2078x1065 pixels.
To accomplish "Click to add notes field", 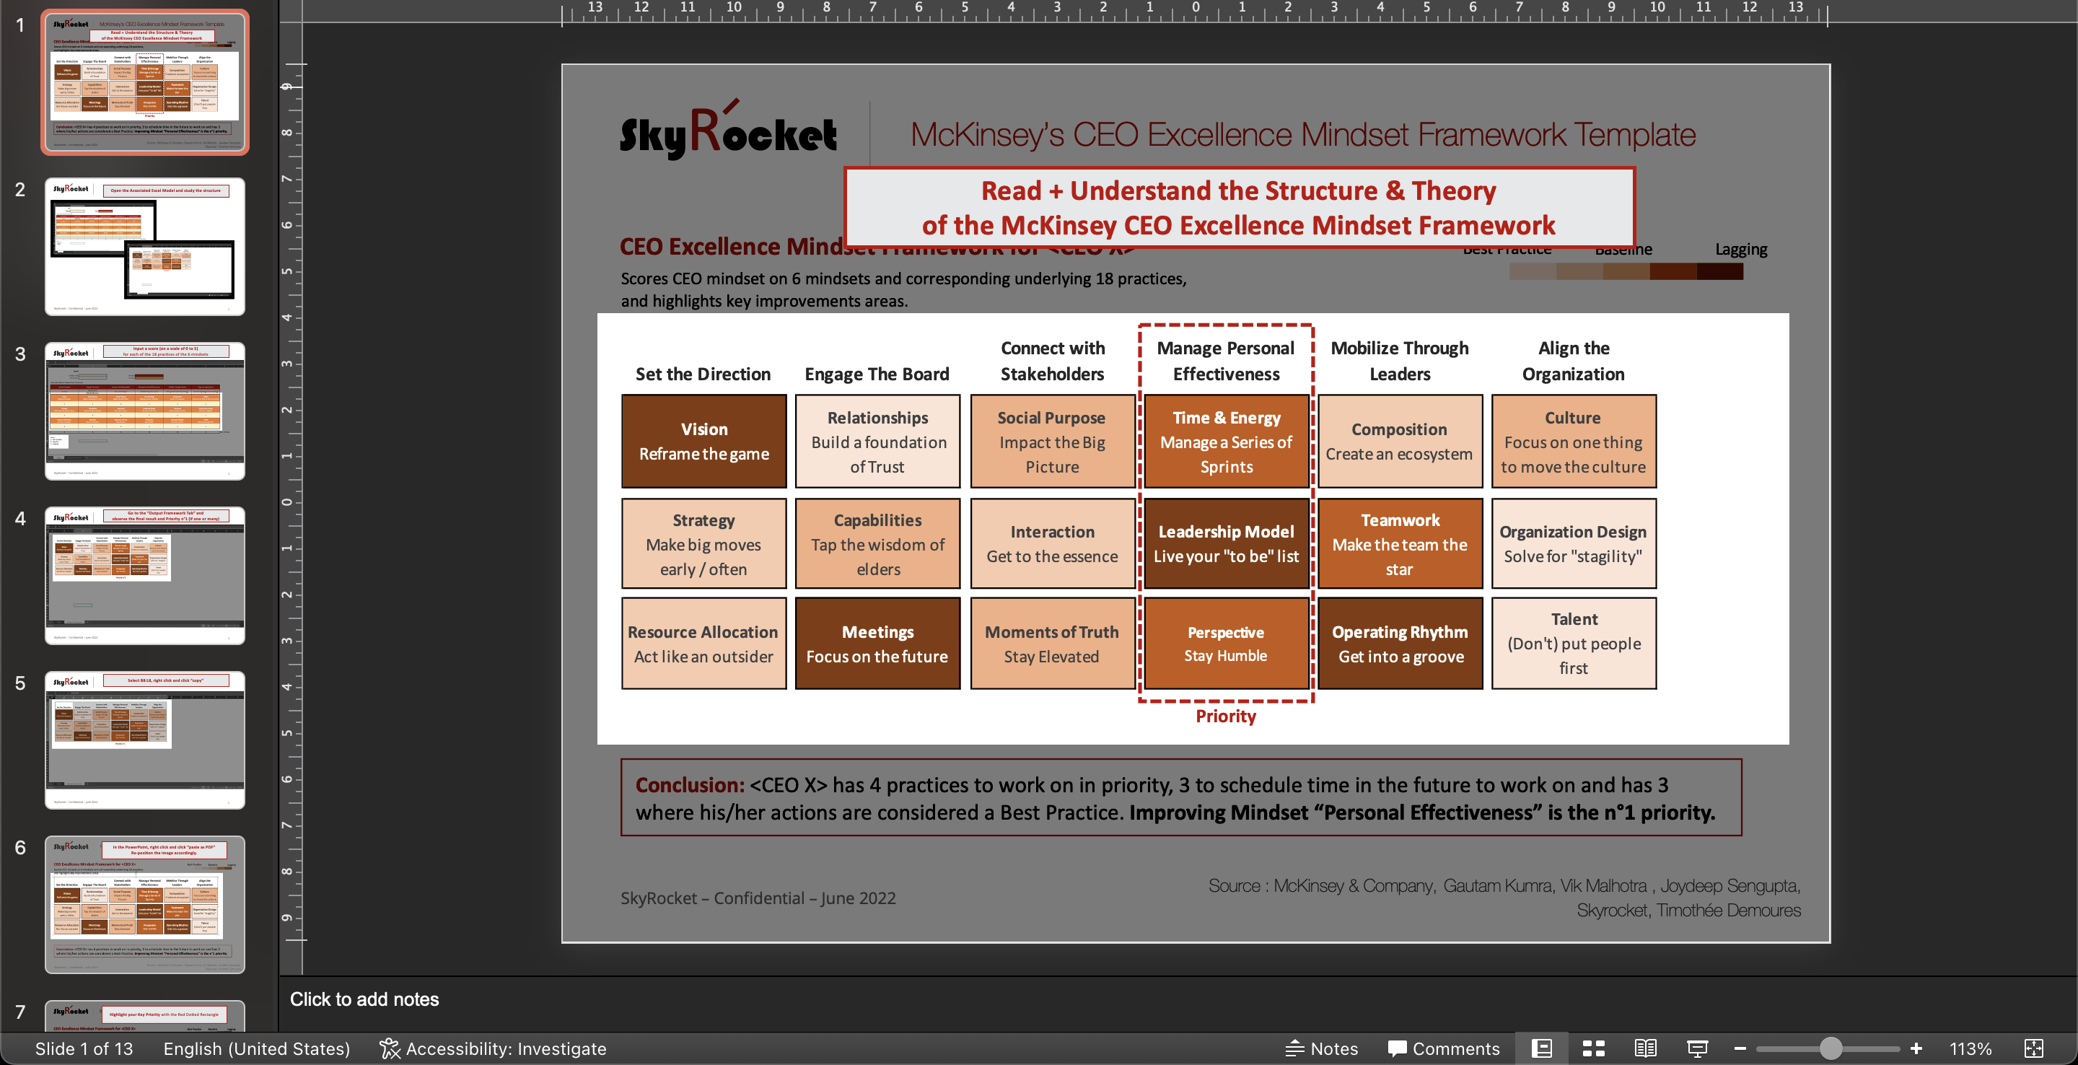I will coord(364,999).
